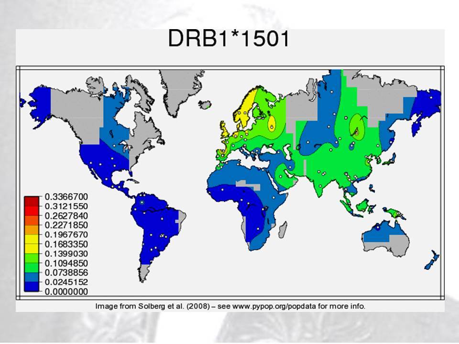This screenshot has width=459, height=344.
Task: Select legend value 0.1967670
Action: pyautogui.click(x=66, y=235)
